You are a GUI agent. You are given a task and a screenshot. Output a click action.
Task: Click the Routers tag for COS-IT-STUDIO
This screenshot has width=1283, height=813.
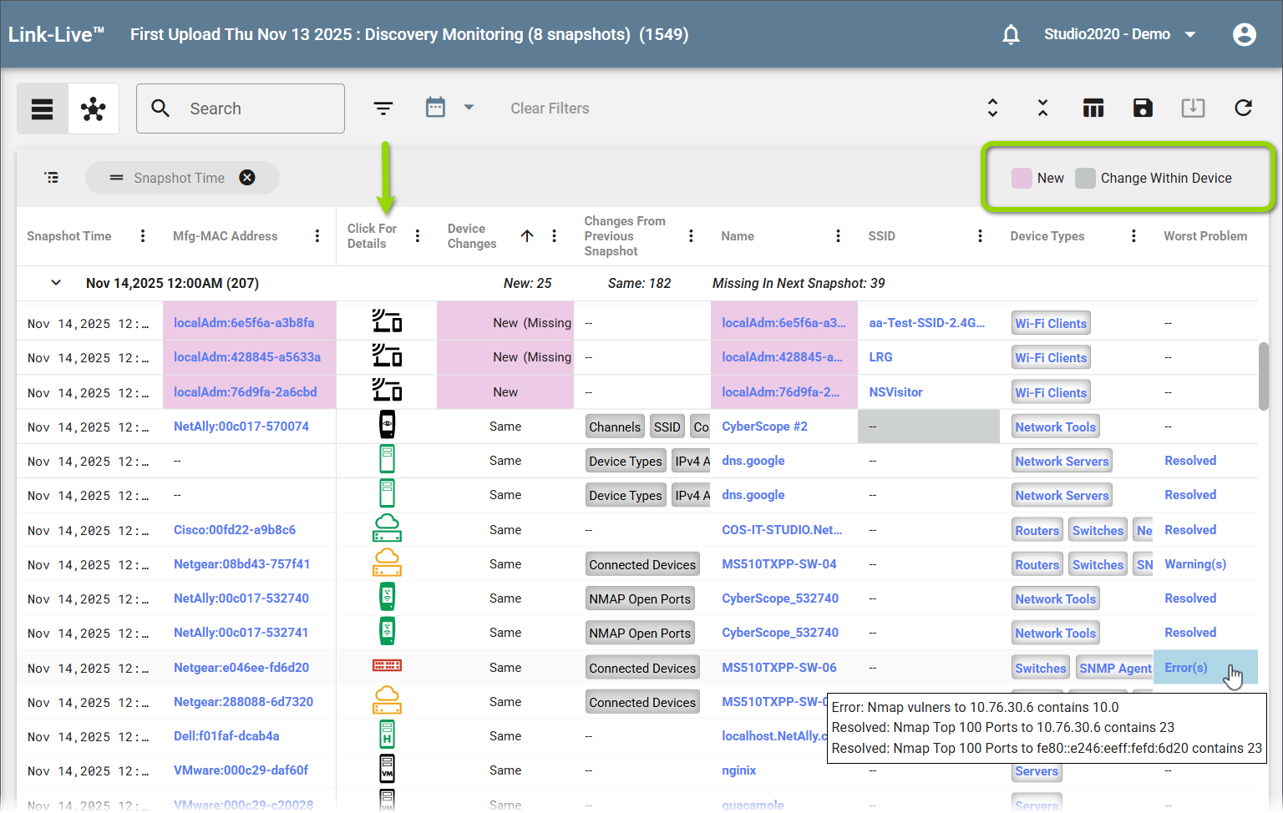click(x=1037, y=530)
